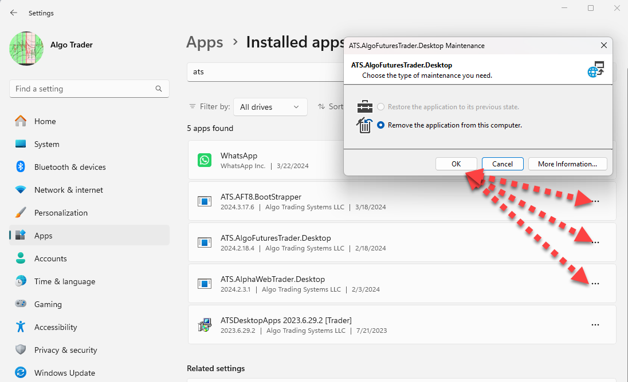Focus the installed apps search box
628x382 pixels.
pos(265,72)
